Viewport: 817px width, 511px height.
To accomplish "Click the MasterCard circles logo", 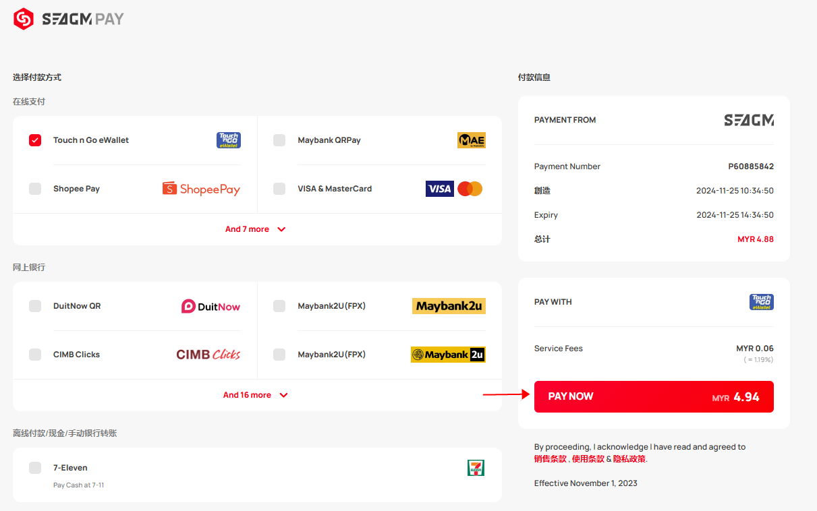I will tap(470, 189).
